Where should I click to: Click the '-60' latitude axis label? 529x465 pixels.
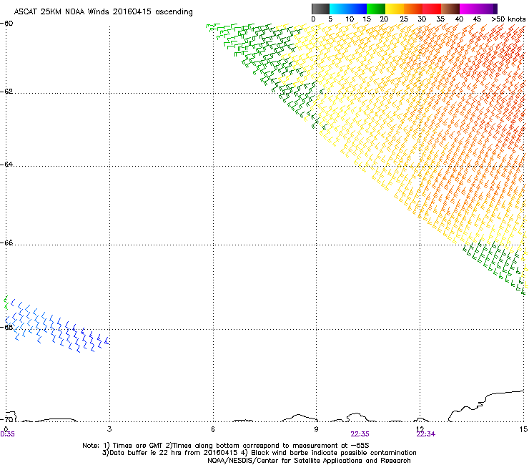pos(6,24)
